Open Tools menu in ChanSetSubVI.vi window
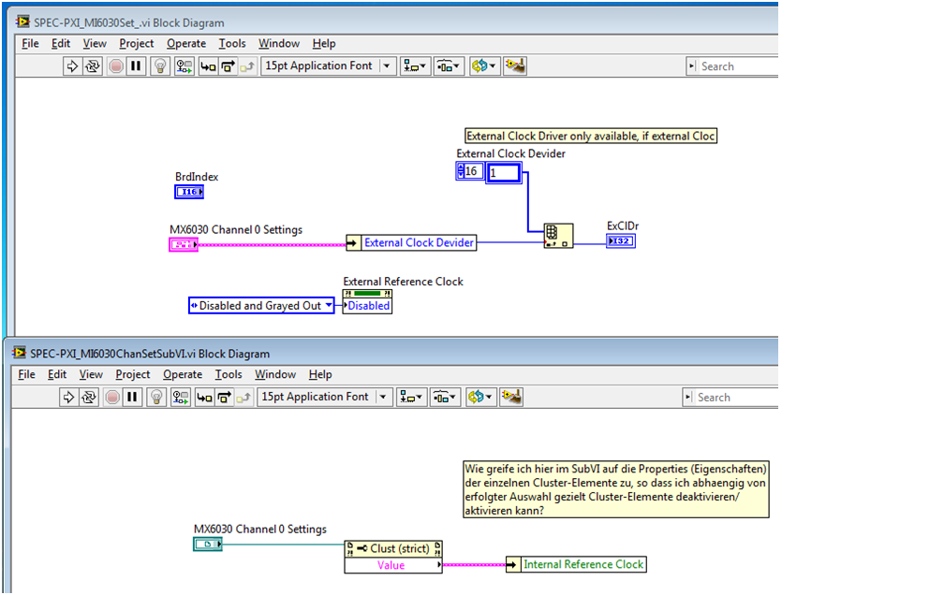This screenshot has width=944, height=595. (229, 374)
